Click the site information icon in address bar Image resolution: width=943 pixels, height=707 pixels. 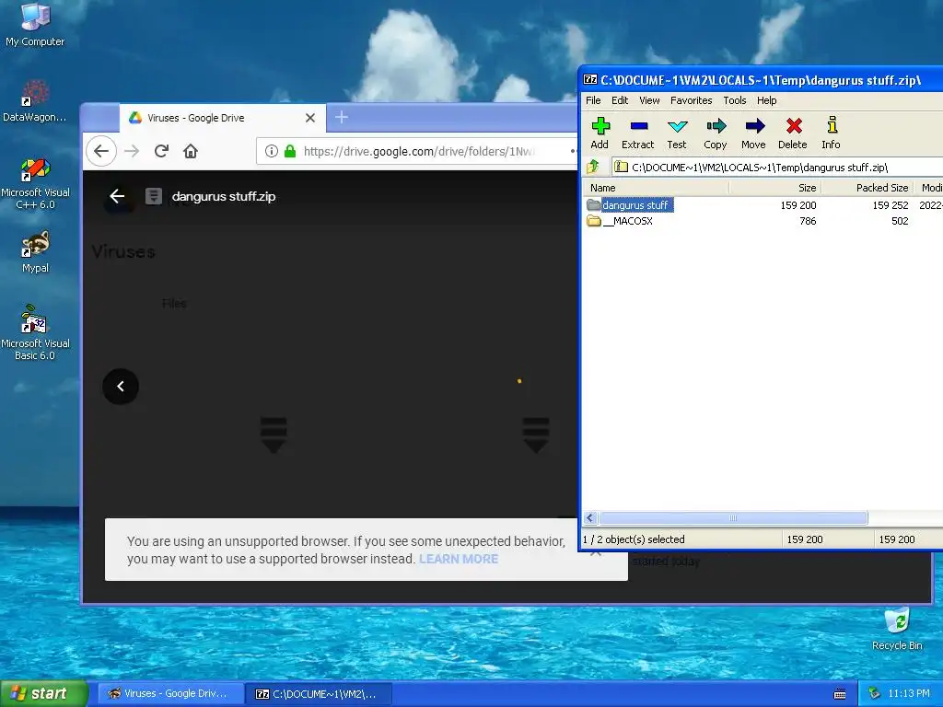[272, 151]
